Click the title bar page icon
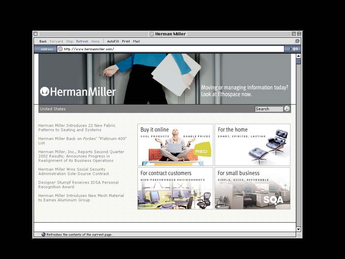 (151, 34)
